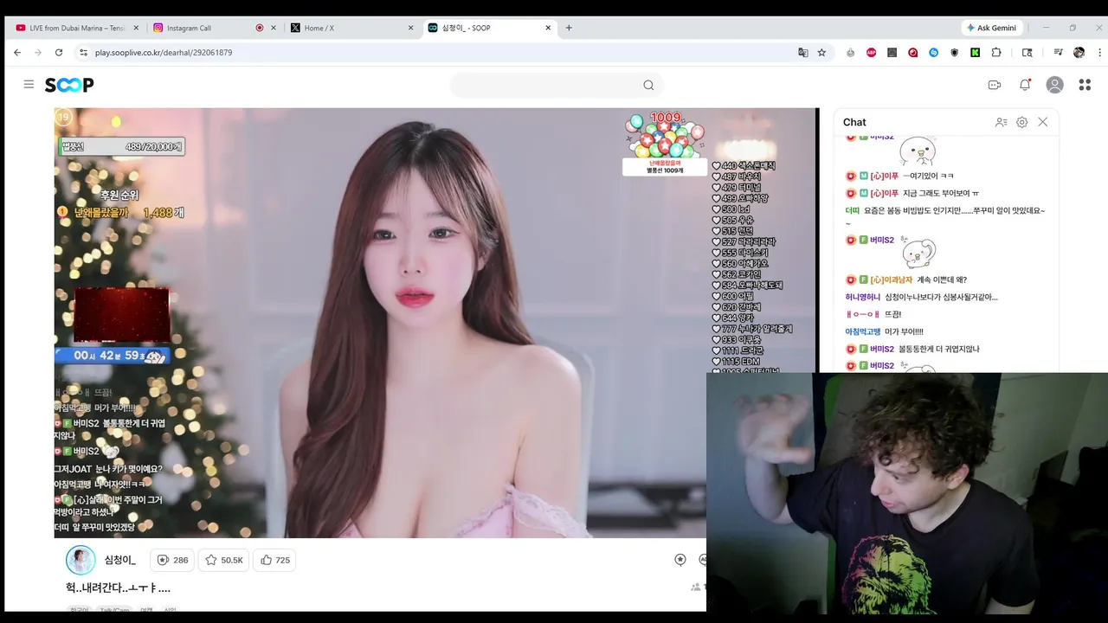Screen dimensions: 1108x623
Task: Click the star balloon gift icon
Action: point(680,560)
